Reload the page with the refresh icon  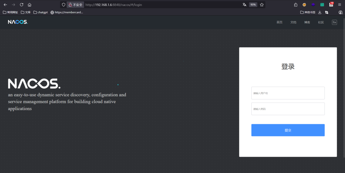tap(22, 4)
